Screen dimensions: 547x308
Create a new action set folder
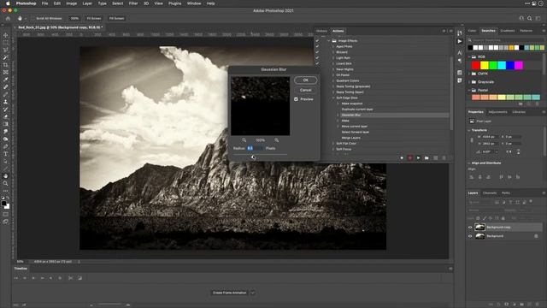pos(426,157)
